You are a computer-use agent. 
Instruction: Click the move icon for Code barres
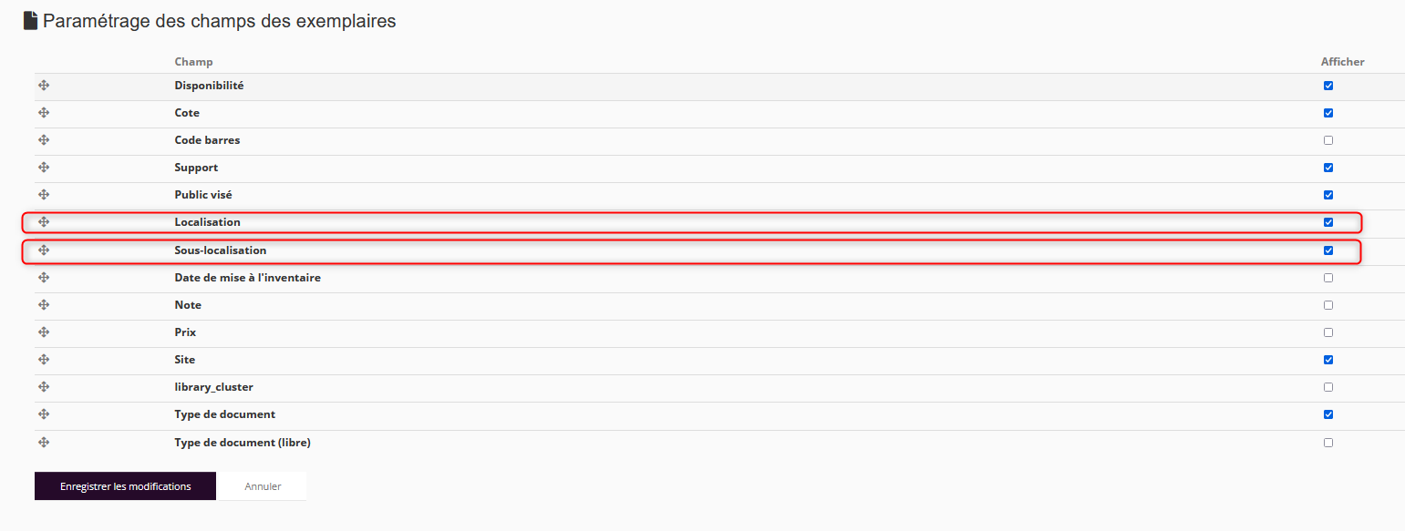[44, 140]
